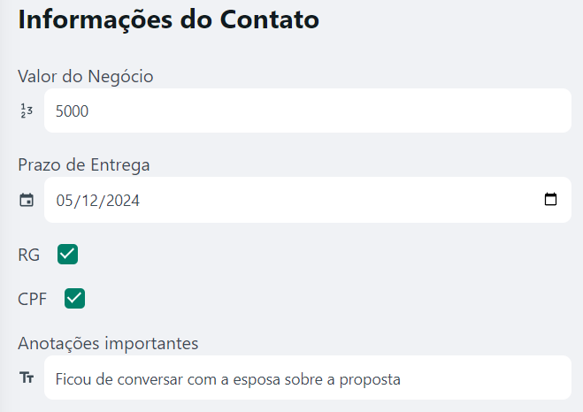583x412 pixels.
Task: Click the RG label text
Action: [29, 255]
